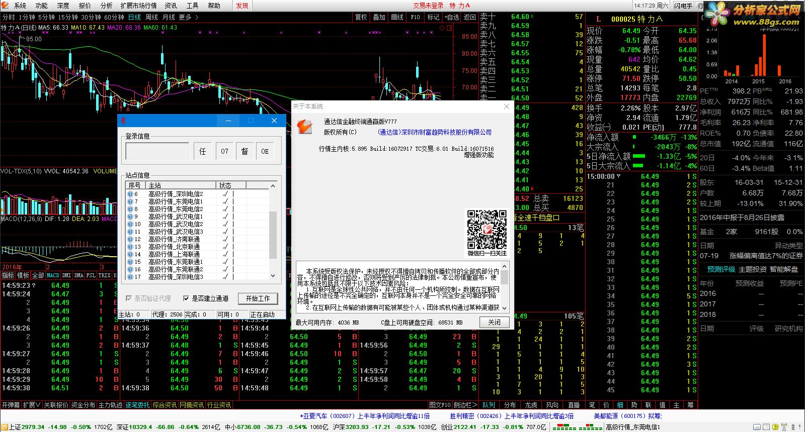Image resolution: width=805 pixels, height=432 pixels.
Task: Expand the 侧边栏> sidebar toggle
Action: [x=465, y=405]
